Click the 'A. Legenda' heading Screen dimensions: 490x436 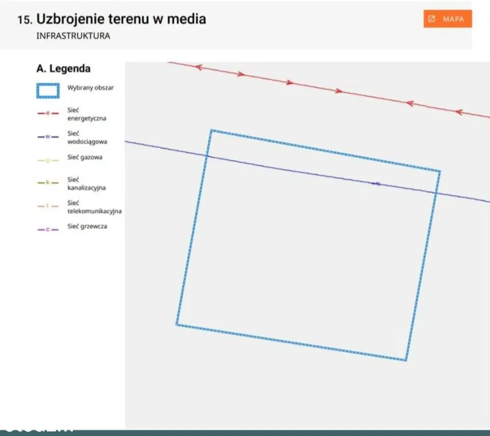click(63, 69)
